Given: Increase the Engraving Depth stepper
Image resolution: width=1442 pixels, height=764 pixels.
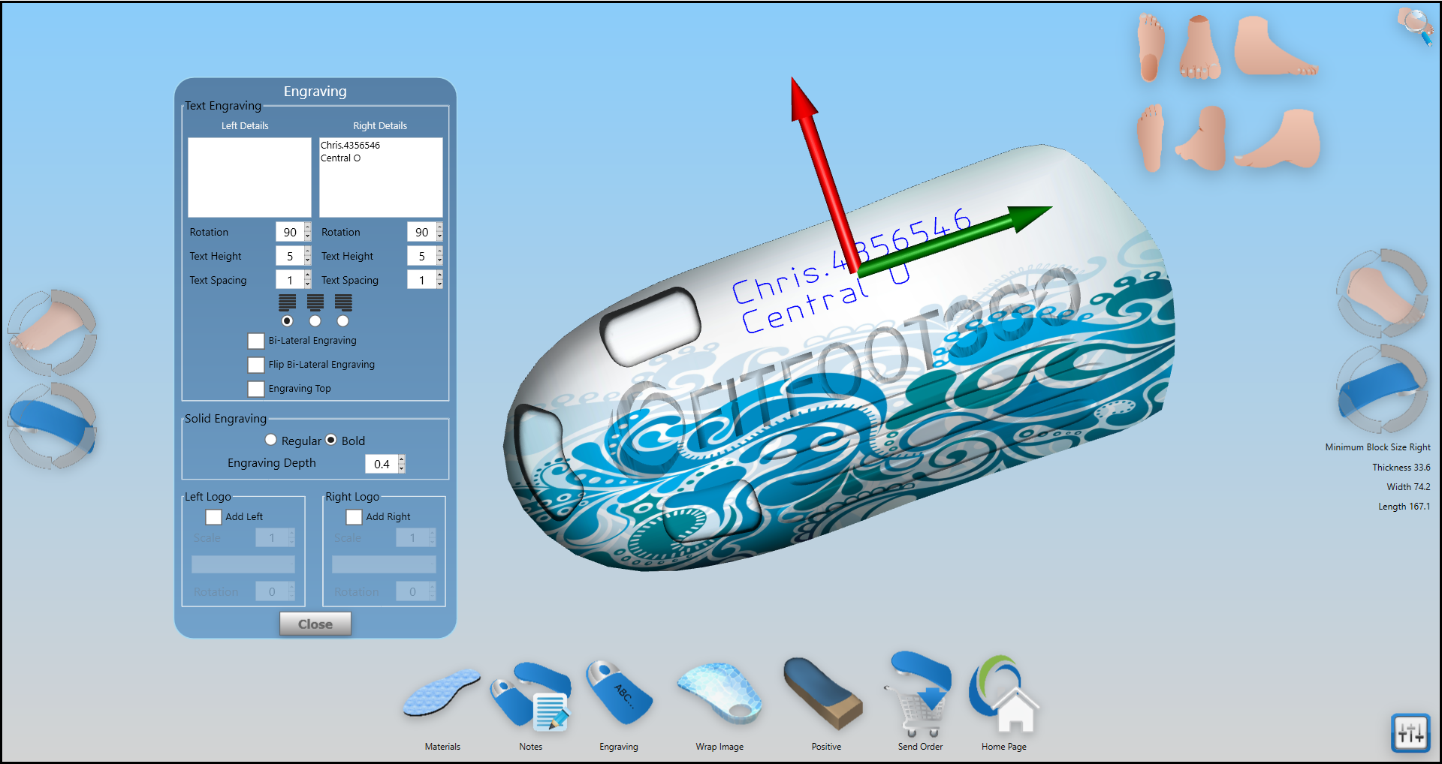Looking at the screenshot, I should point(402,459).
